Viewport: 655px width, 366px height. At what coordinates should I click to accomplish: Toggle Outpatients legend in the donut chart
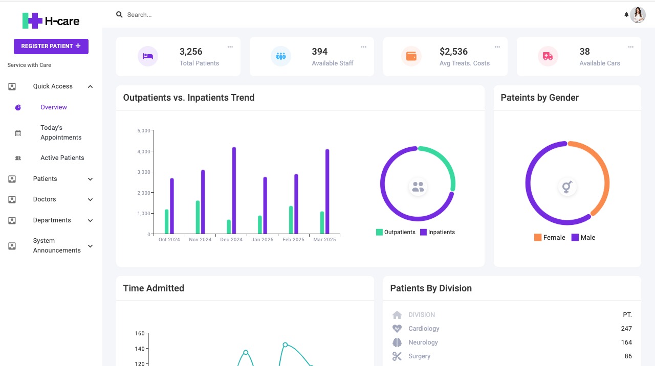[396, 232]
